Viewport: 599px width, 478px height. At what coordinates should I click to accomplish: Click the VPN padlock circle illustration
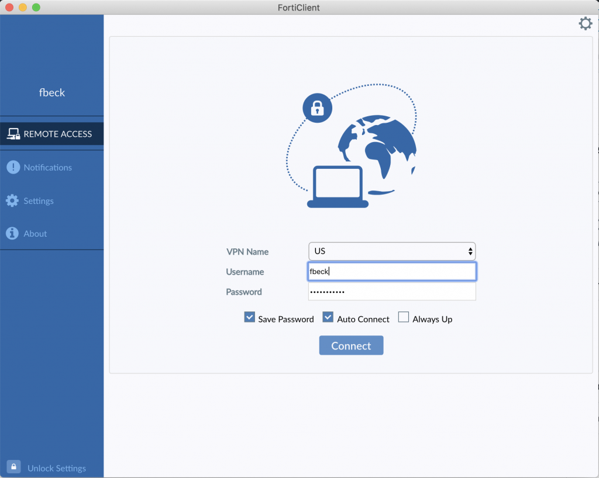(x=317, y=108)
